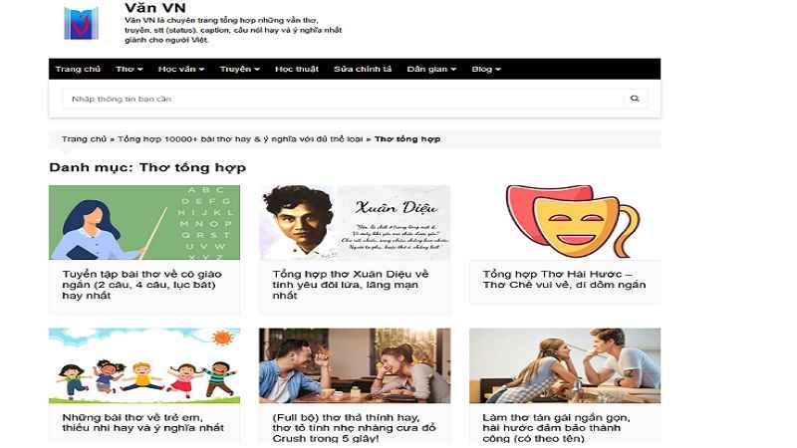Open the couple laughing at cafe thumbnail
Screen dimensions: 797x448
pos(355,365)
